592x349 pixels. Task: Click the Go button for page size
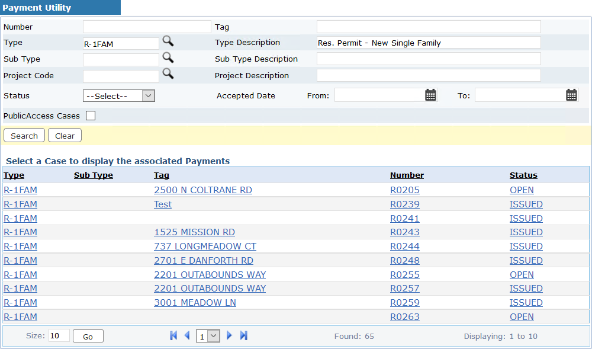(88, 337)
